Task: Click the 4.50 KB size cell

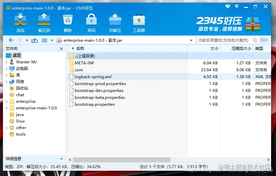Action: [x=210, y=77]
